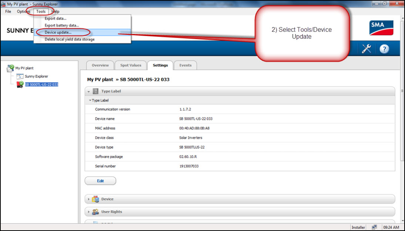Choose Export data... from Tools menu
Screen dimensions: 405x231
click(x=83, y=19)
